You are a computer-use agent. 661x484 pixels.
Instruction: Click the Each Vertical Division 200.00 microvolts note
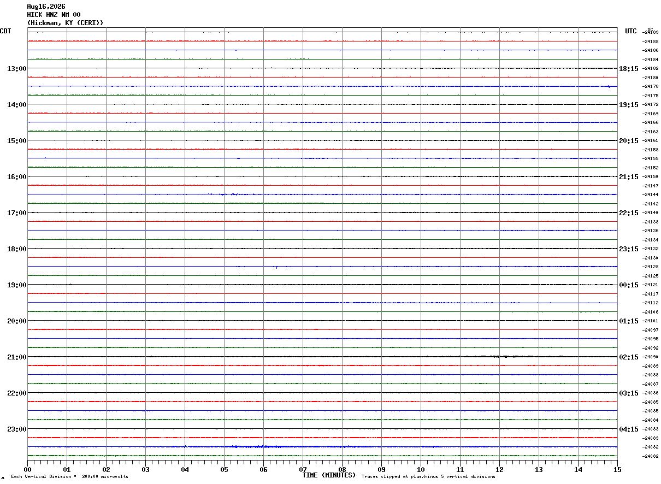(x=69, y=476)
